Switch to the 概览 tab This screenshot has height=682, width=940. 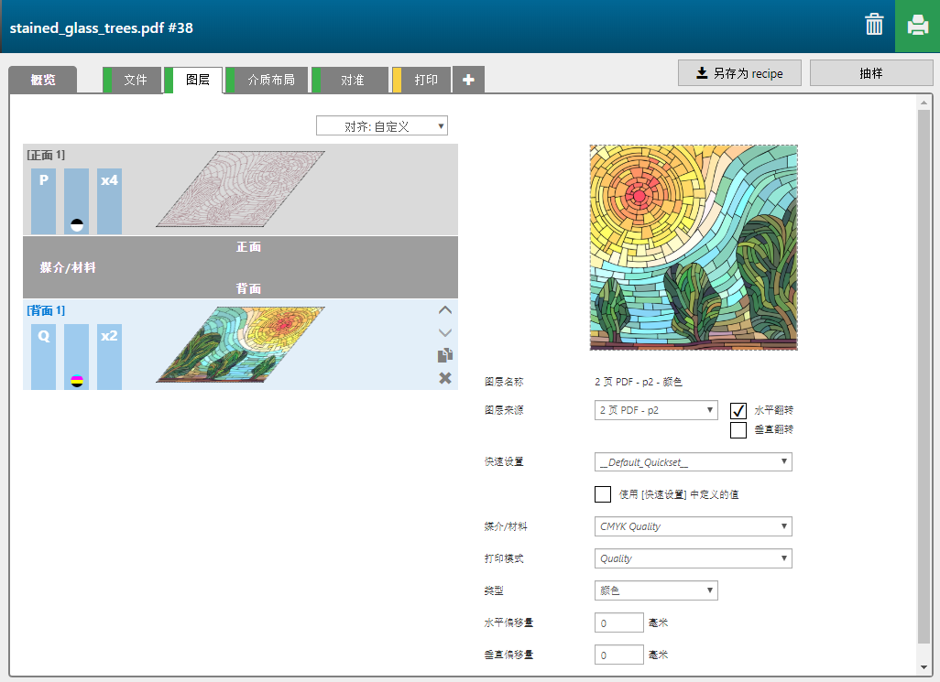click(42, 80)
